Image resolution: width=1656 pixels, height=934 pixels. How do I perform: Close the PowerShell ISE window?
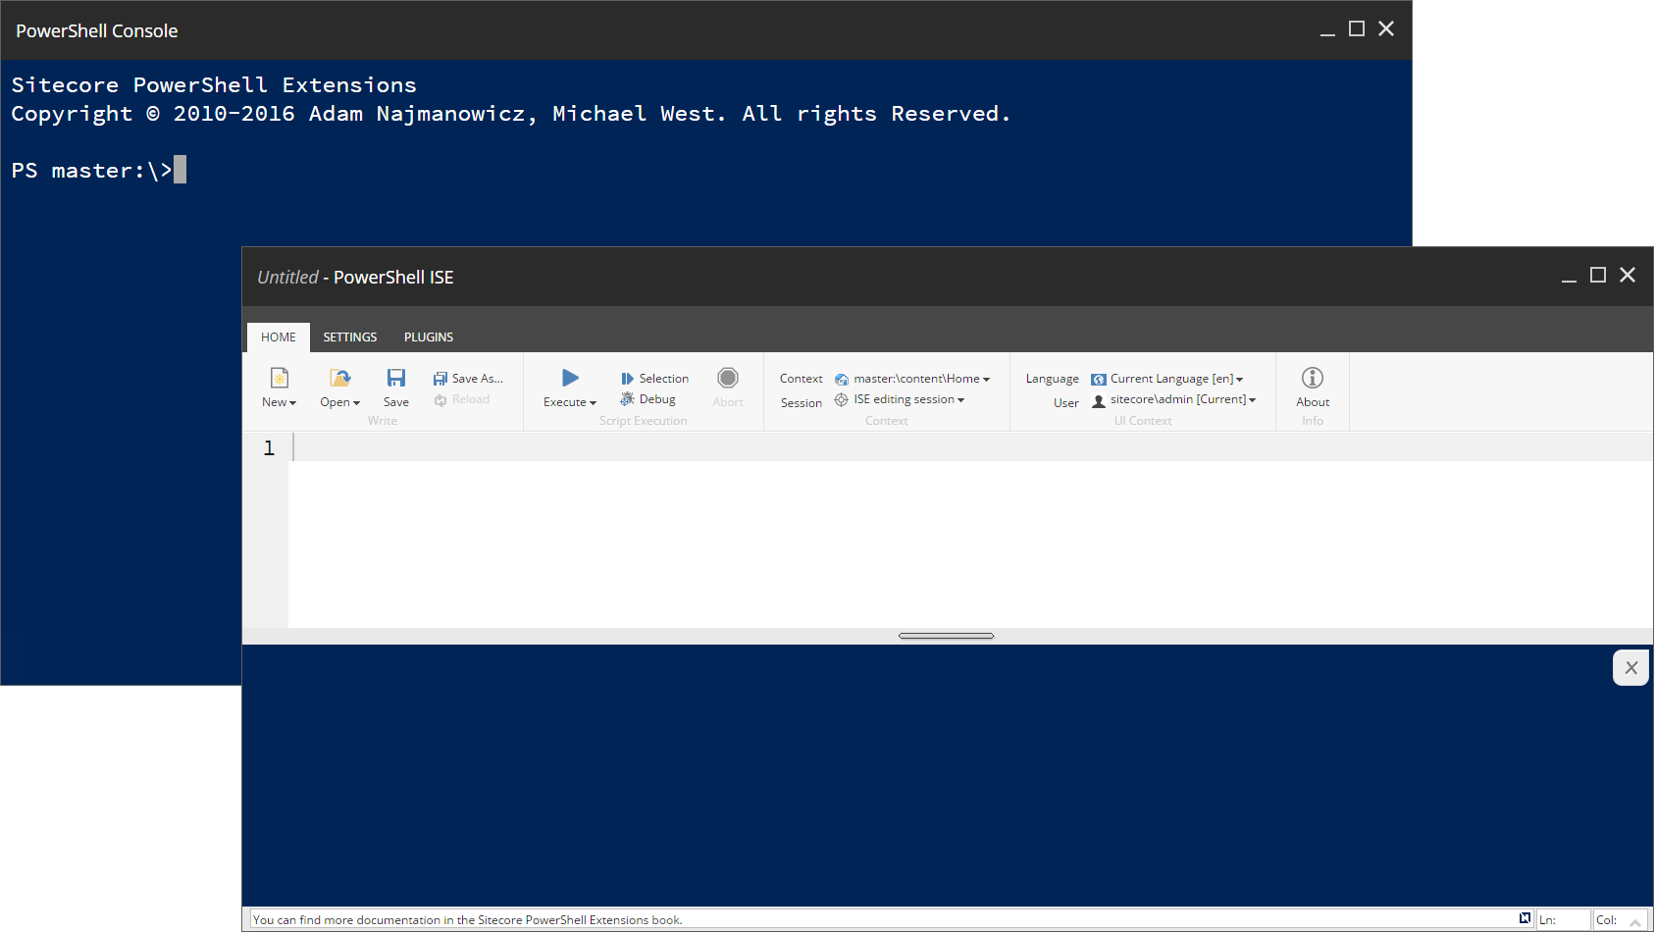tap(1628, 276)
